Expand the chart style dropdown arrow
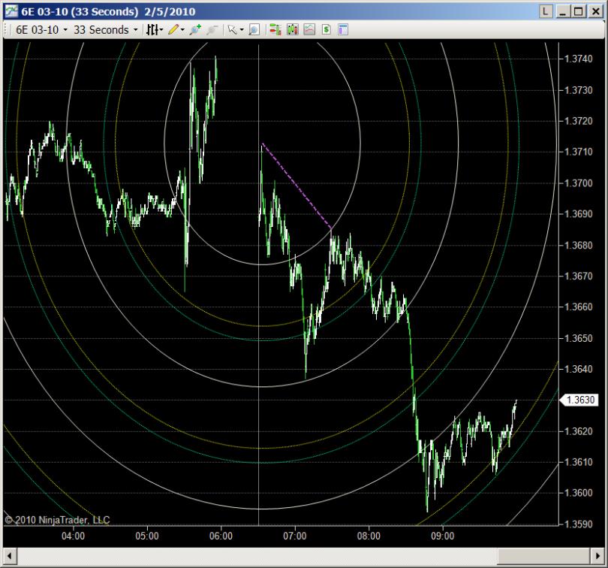This screenshot has height=568, width=608. [x=161, y=29]
